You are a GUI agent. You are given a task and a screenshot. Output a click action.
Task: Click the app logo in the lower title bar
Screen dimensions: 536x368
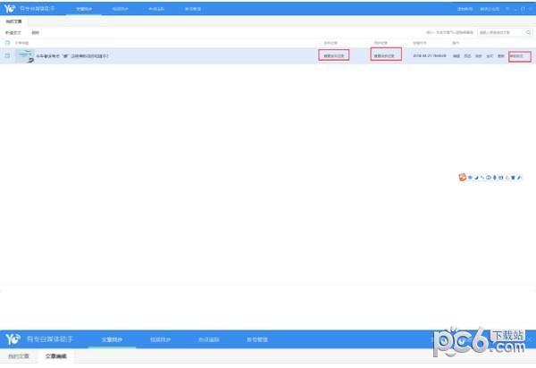pos(13,339)
